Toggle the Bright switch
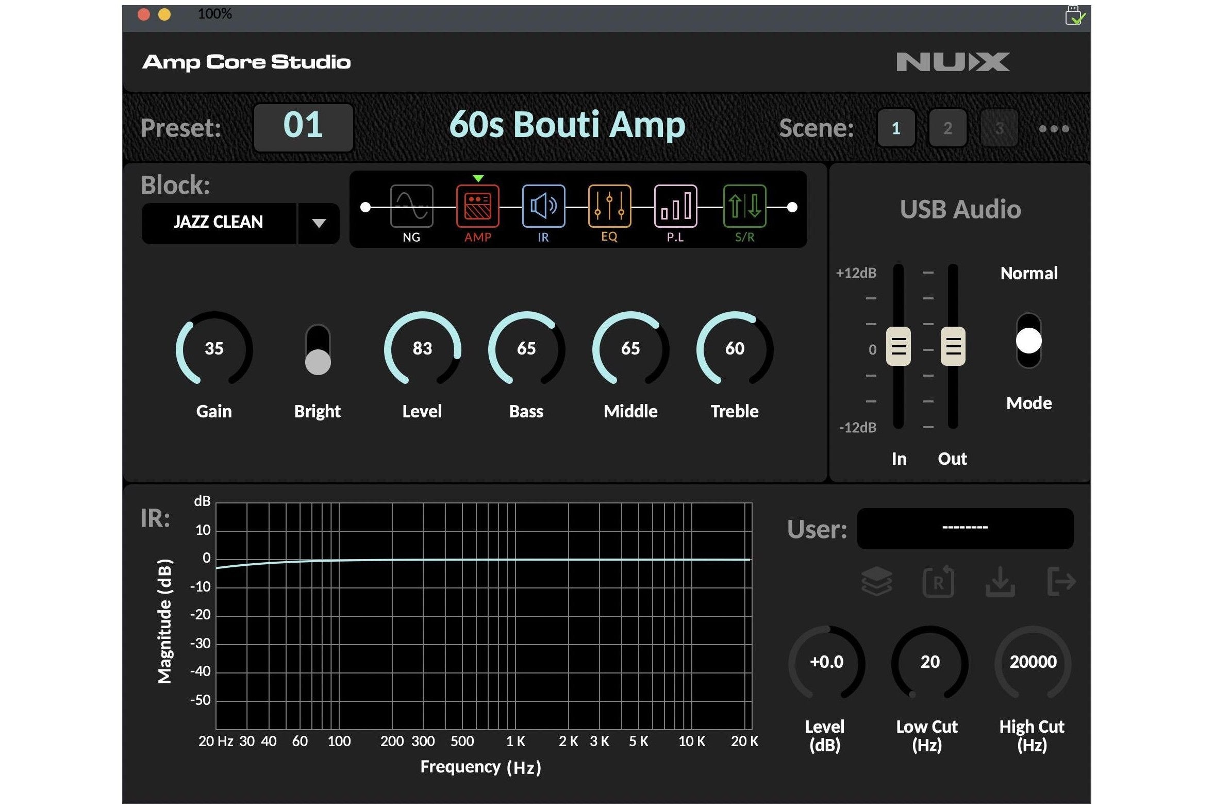1214x809 pixels. point(318,350)
